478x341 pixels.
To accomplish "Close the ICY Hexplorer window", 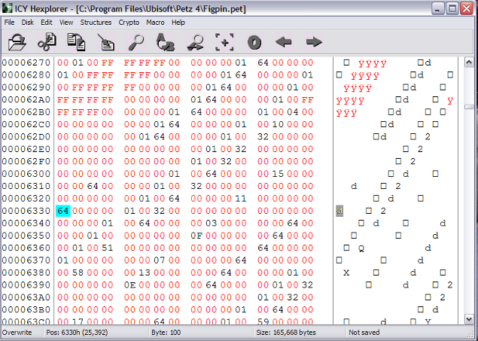I will click(467, 8).
